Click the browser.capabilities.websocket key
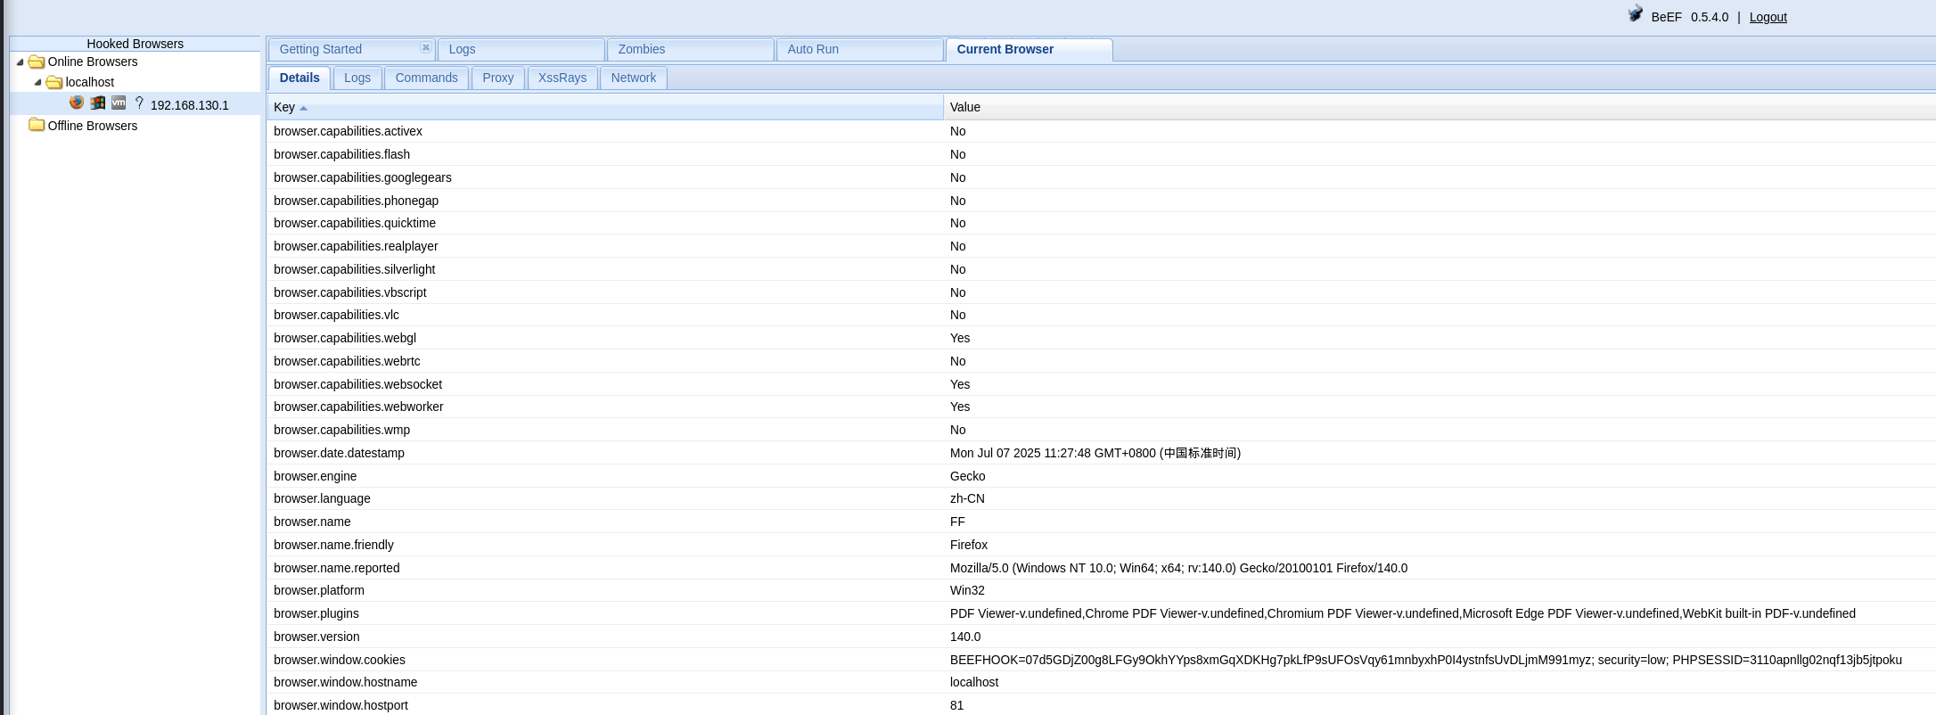The height and width of the screenshot is (715, 1936). [358, 384]
